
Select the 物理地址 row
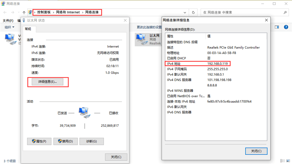click(x=216, y=53)
